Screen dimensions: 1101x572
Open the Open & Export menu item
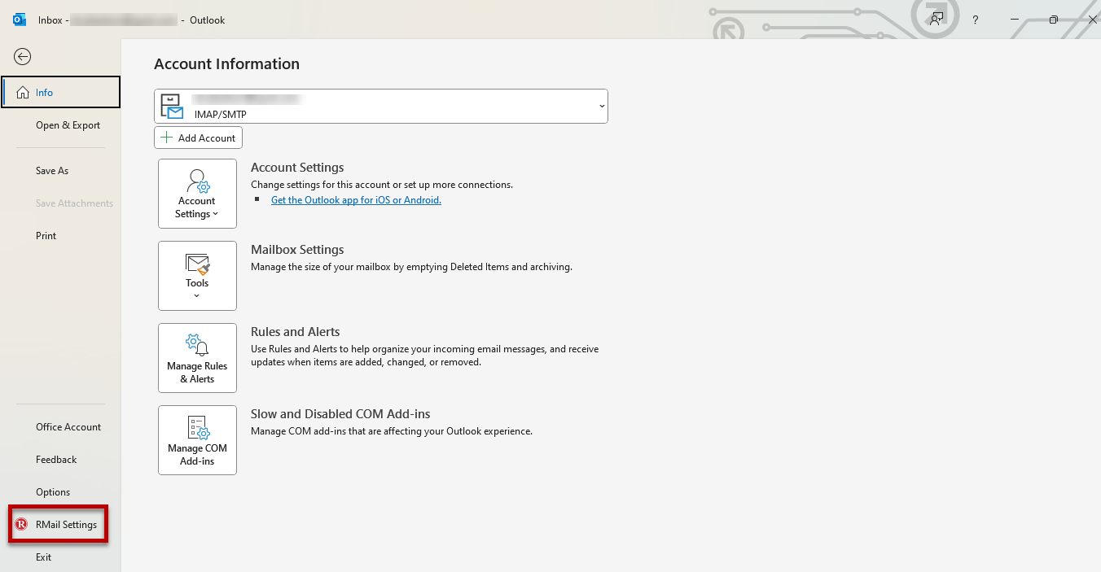tap(68, 125)
